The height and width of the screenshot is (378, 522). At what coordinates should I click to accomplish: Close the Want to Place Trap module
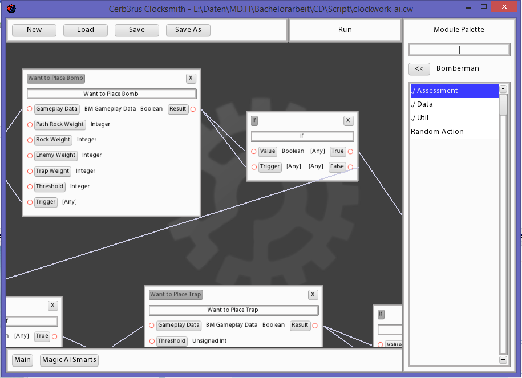point(313,295)
